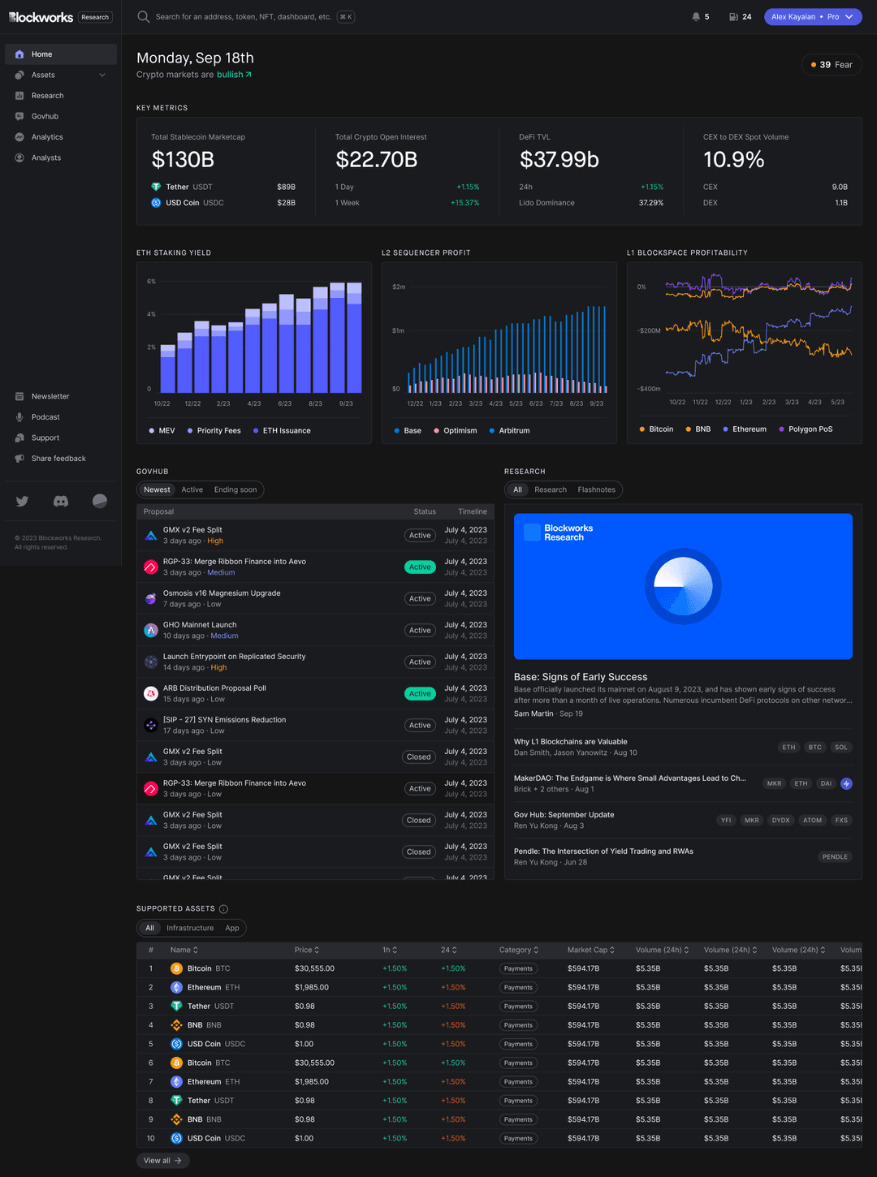Image resolution: width=877 pixels, height=1177 pixels.
Task: Click the search bar at the top
Action: [x=244, y=16]
